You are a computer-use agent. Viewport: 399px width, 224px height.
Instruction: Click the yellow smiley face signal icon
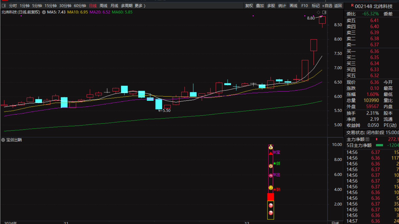point(271,188)
